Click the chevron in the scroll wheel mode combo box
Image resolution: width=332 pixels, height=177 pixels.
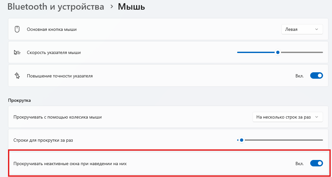[x=317, y=117]
